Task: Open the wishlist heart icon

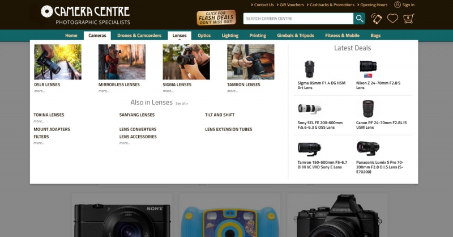Action: [x=392, y=19]
